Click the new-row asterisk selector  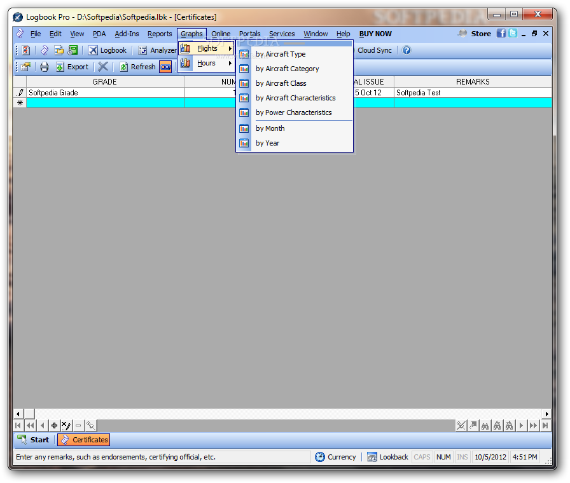(20, 103)
